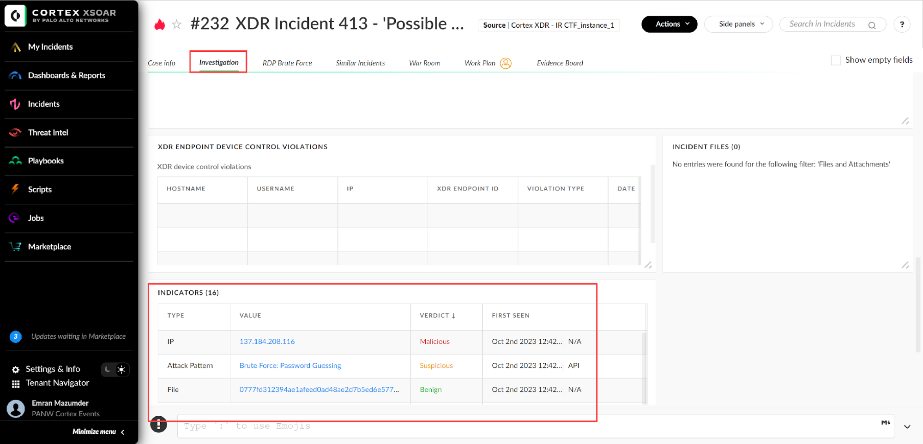923x444 pixels.
Task: Open the Work Plan user avatar icon
Action: [506, 63]
